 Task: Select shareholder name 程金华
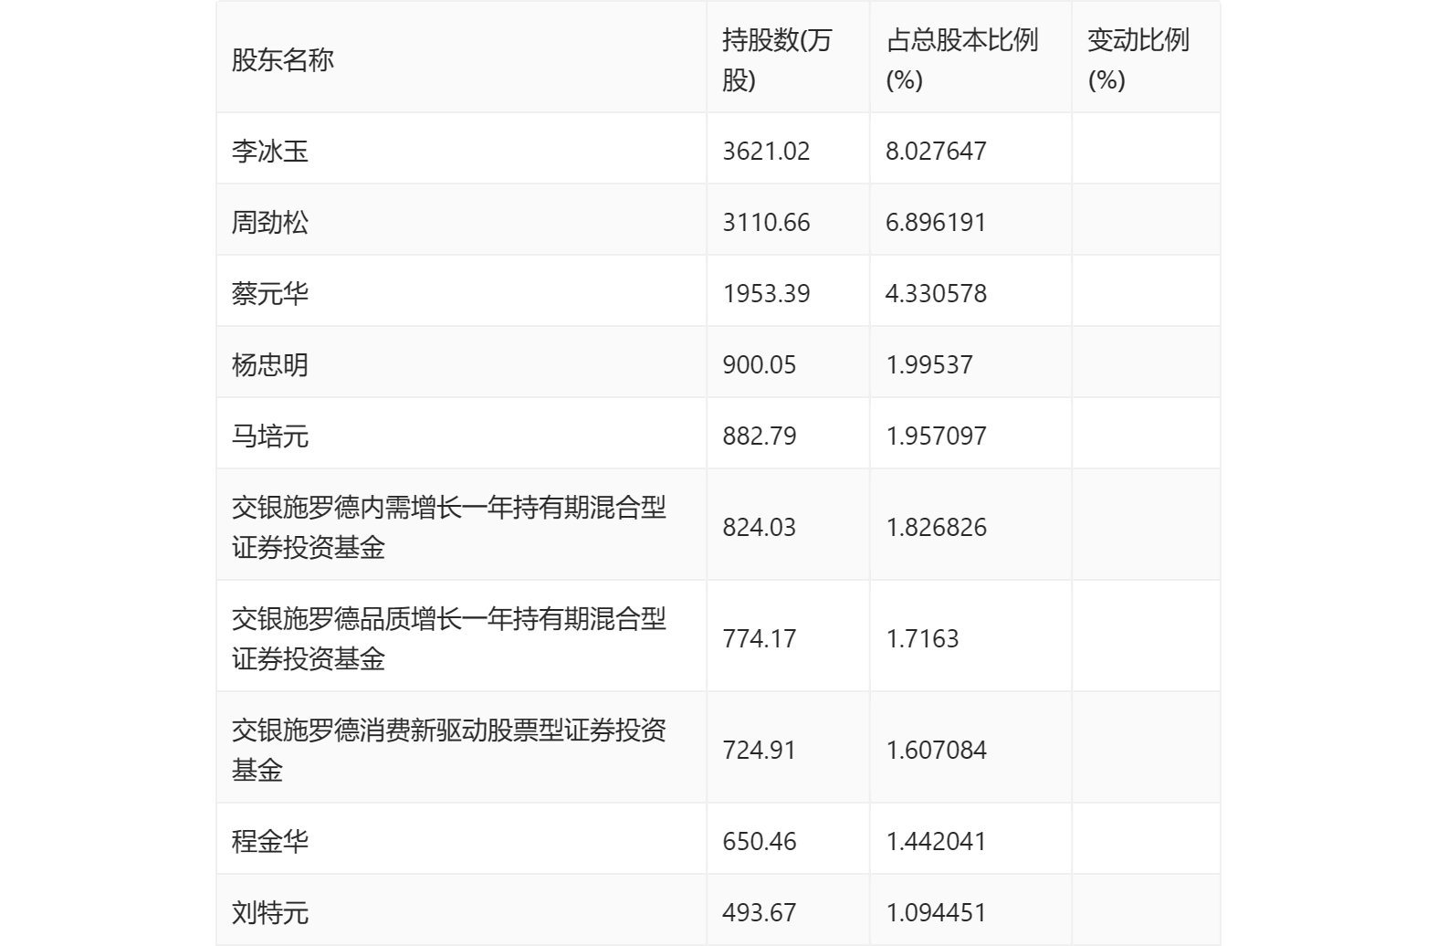pyautogui.click(x=270, y=841)
